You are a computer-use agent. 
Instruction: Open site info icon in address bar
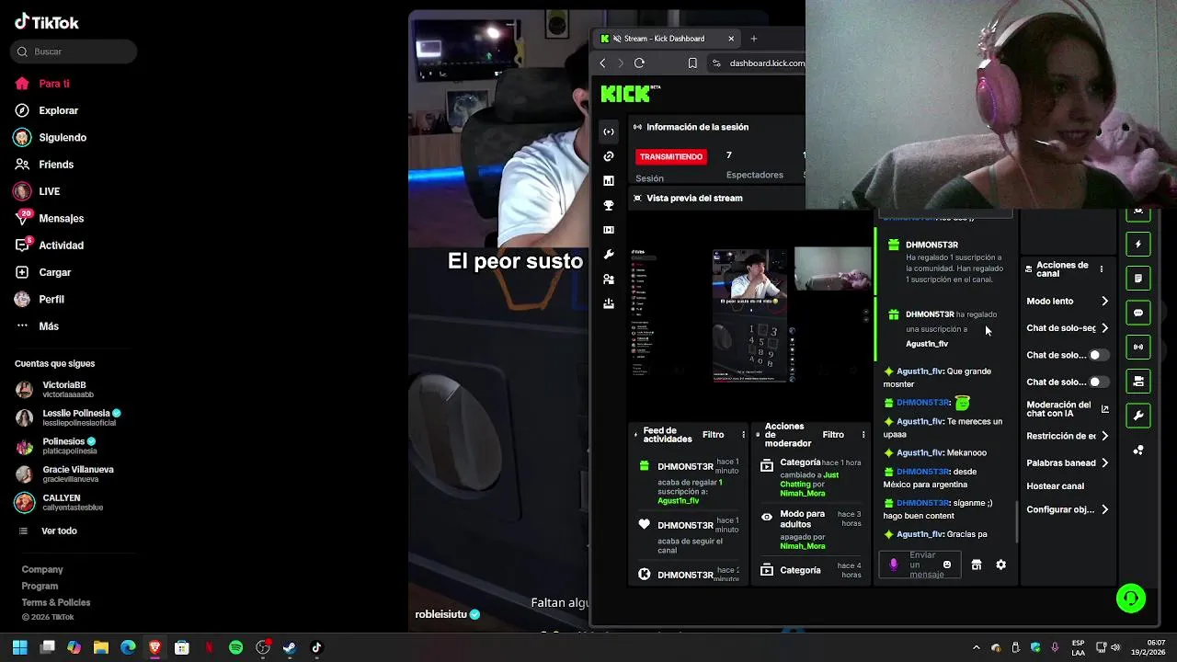716,63
